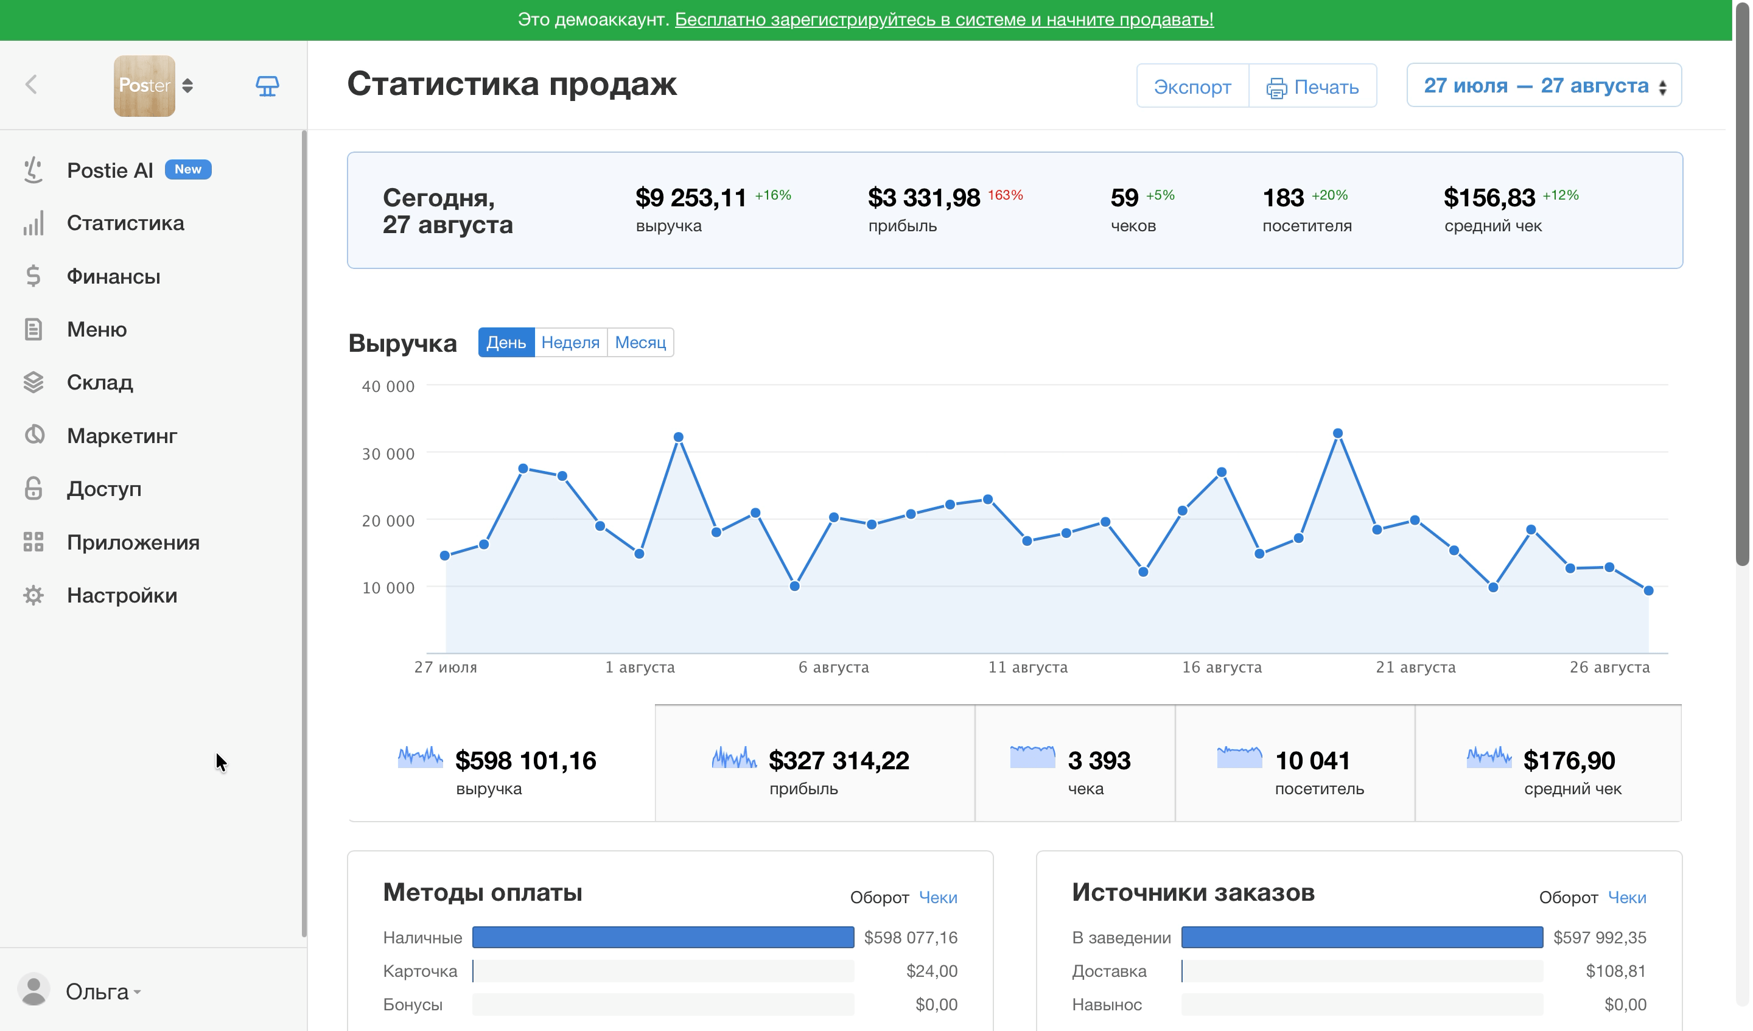Select the 3 393 чека metric tab
Screen dimensions: 1753x1031
[x=1075, y=764]
